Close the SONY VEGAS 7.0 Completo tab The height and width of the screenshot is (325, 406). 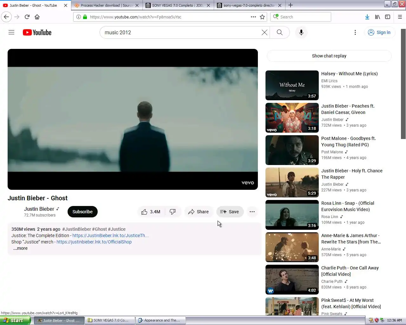point(208,5)
